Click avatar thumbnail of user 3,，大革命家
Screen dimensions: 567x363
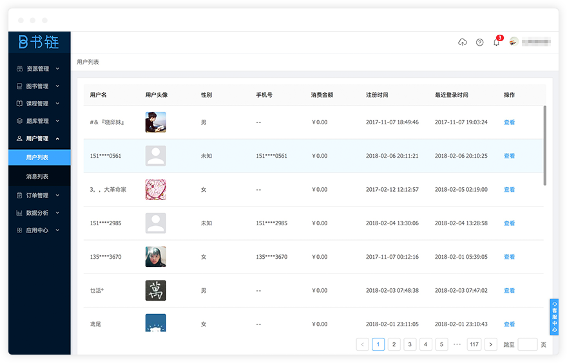tap(155, 189)
